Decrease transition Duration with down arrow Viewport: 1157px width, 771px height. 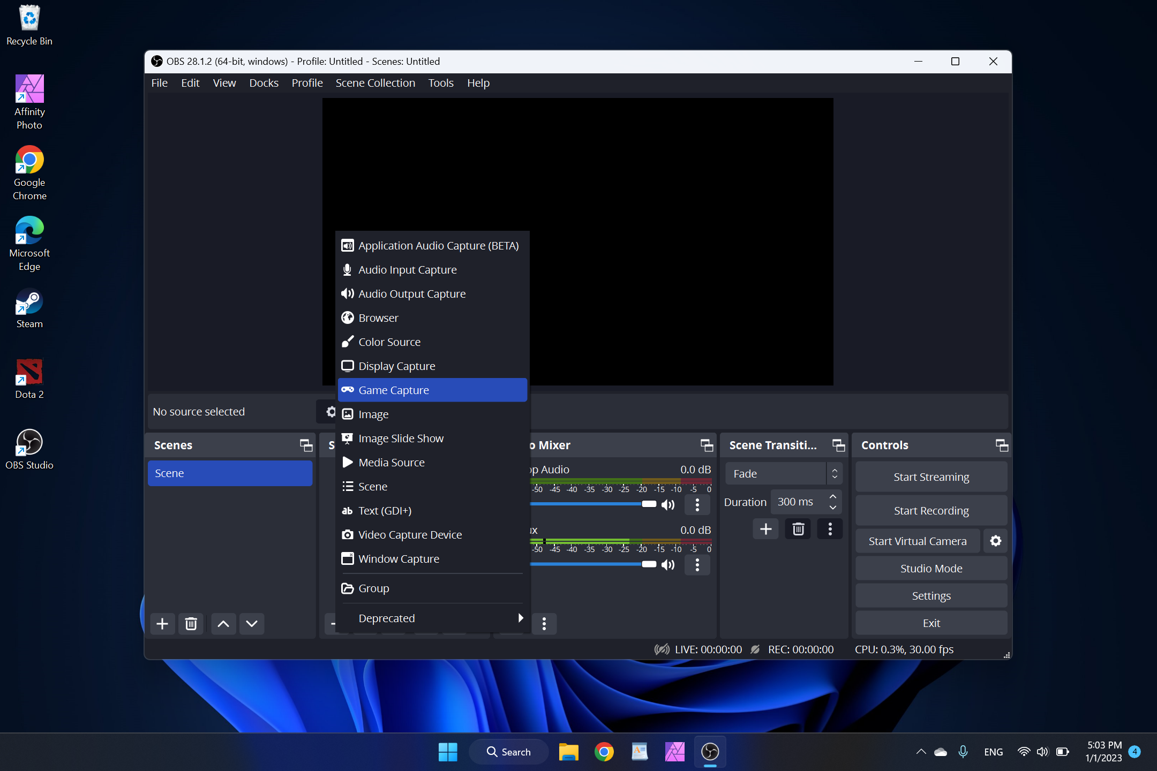832,507
